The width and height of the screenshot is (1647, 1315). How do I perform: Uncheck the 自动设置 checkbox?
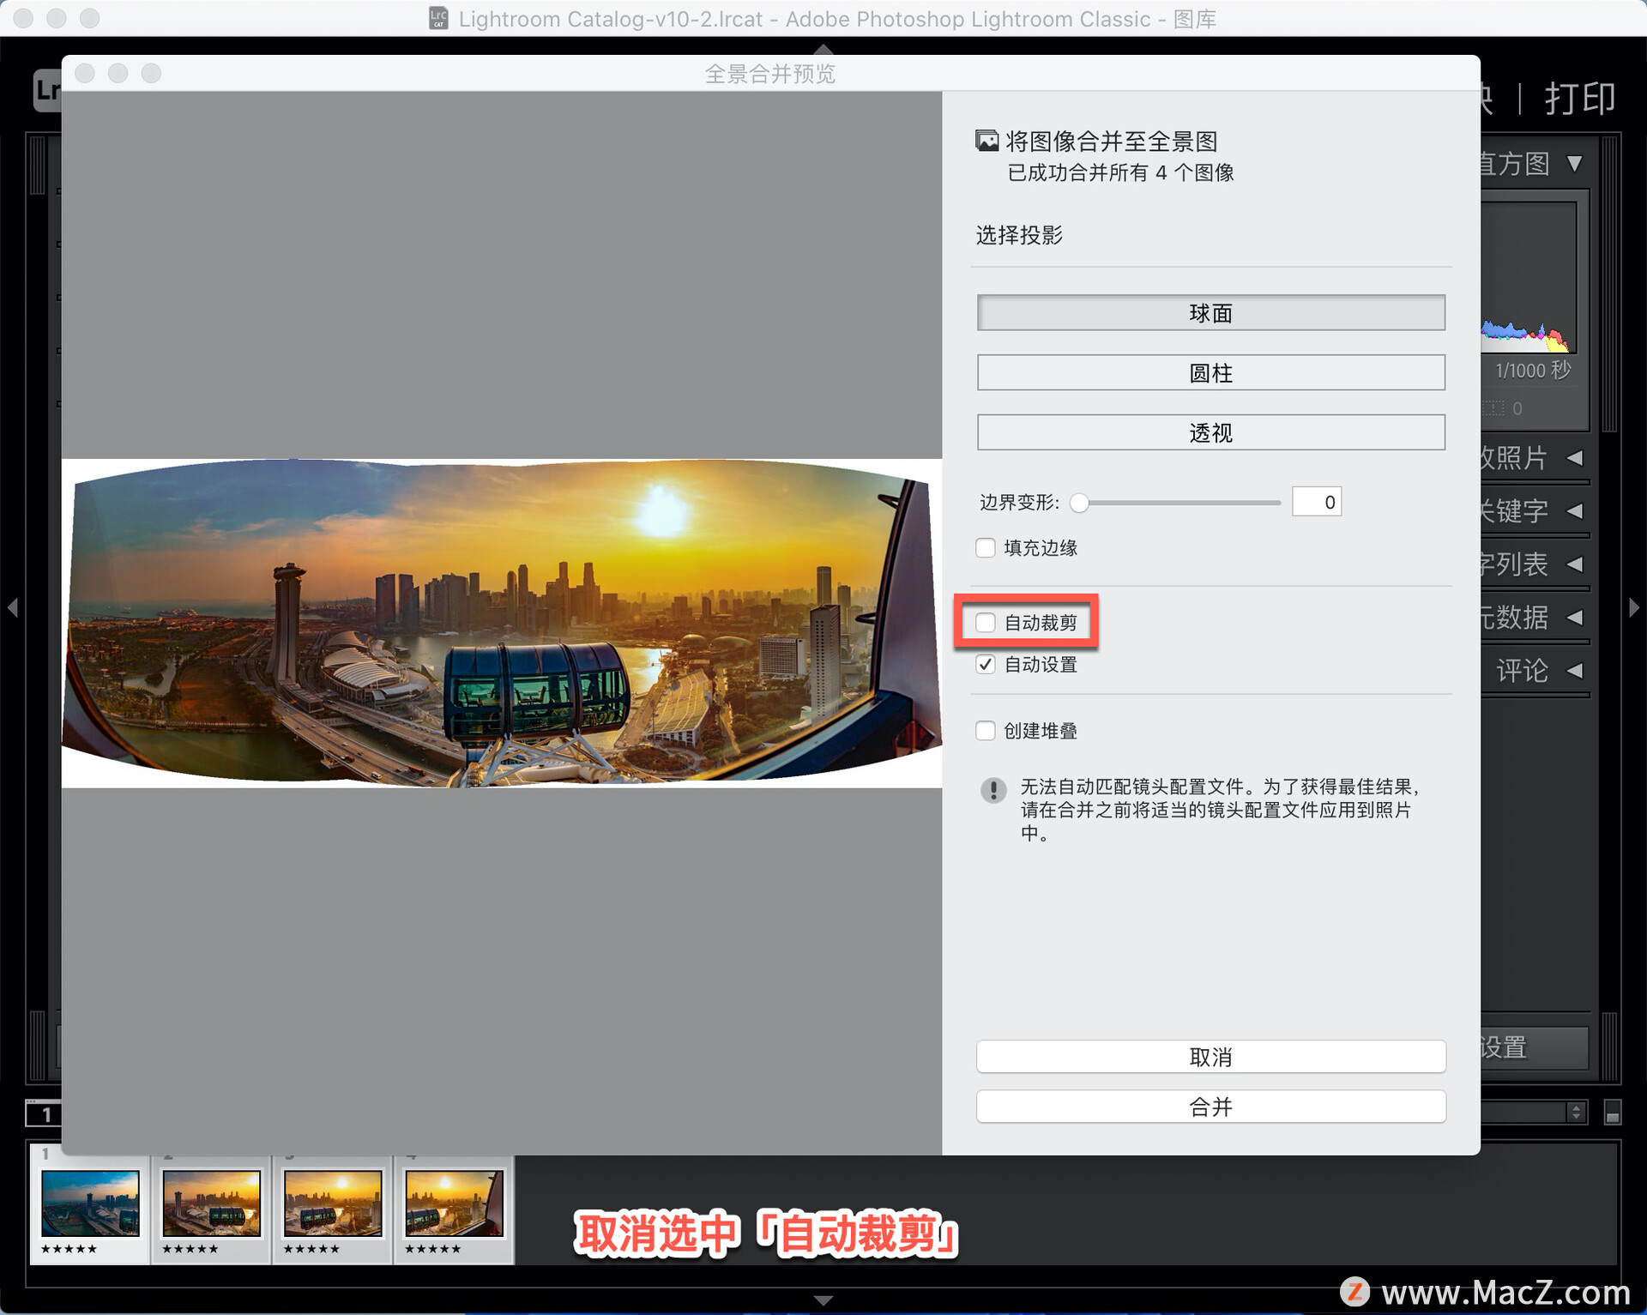coord(986,664)
